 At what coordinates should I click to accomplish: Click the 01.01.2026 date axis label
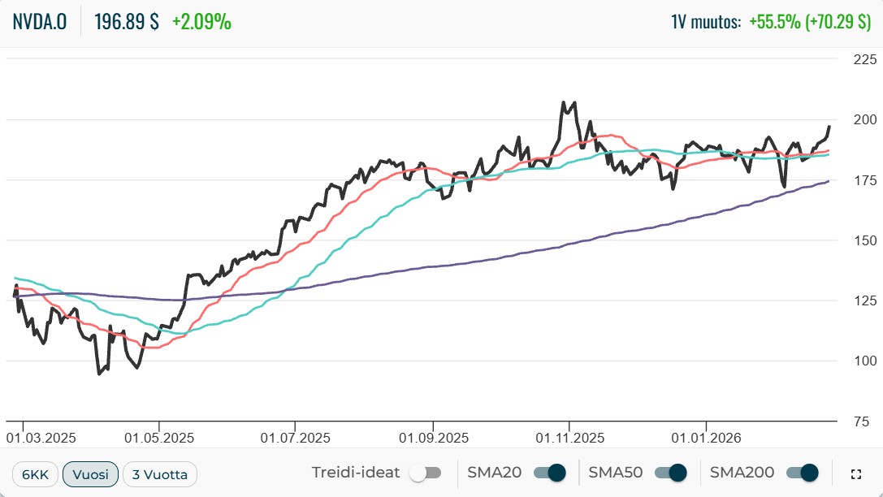click(x=707, y=438)
